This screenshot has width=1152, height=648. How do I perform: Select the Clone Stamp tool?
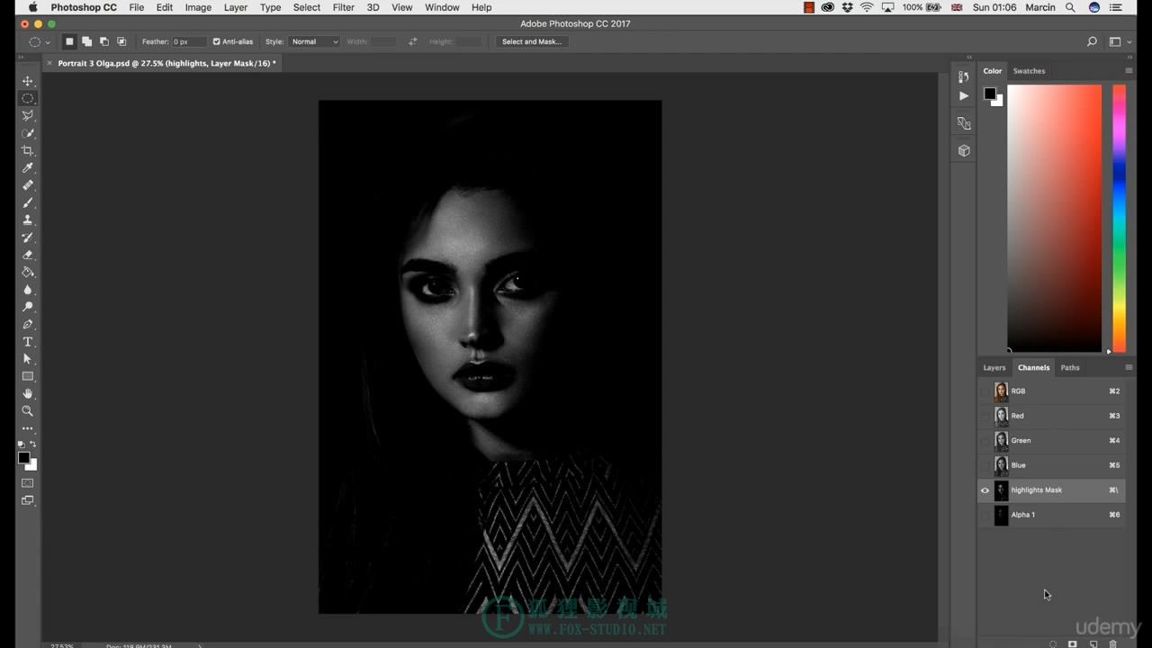coord(28,220)
